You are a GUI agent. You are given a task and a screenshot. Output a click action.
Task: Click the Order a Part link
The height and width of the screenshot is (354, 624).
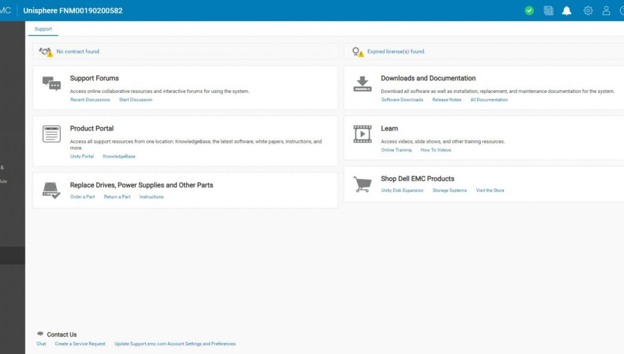pos(82,196)
